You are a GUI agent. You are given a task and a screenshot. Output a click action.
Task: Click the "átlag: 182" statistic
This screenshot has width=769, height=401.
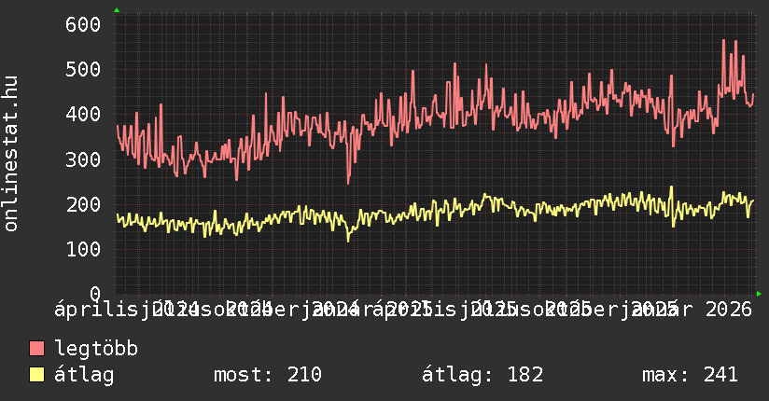coord(482,375)
